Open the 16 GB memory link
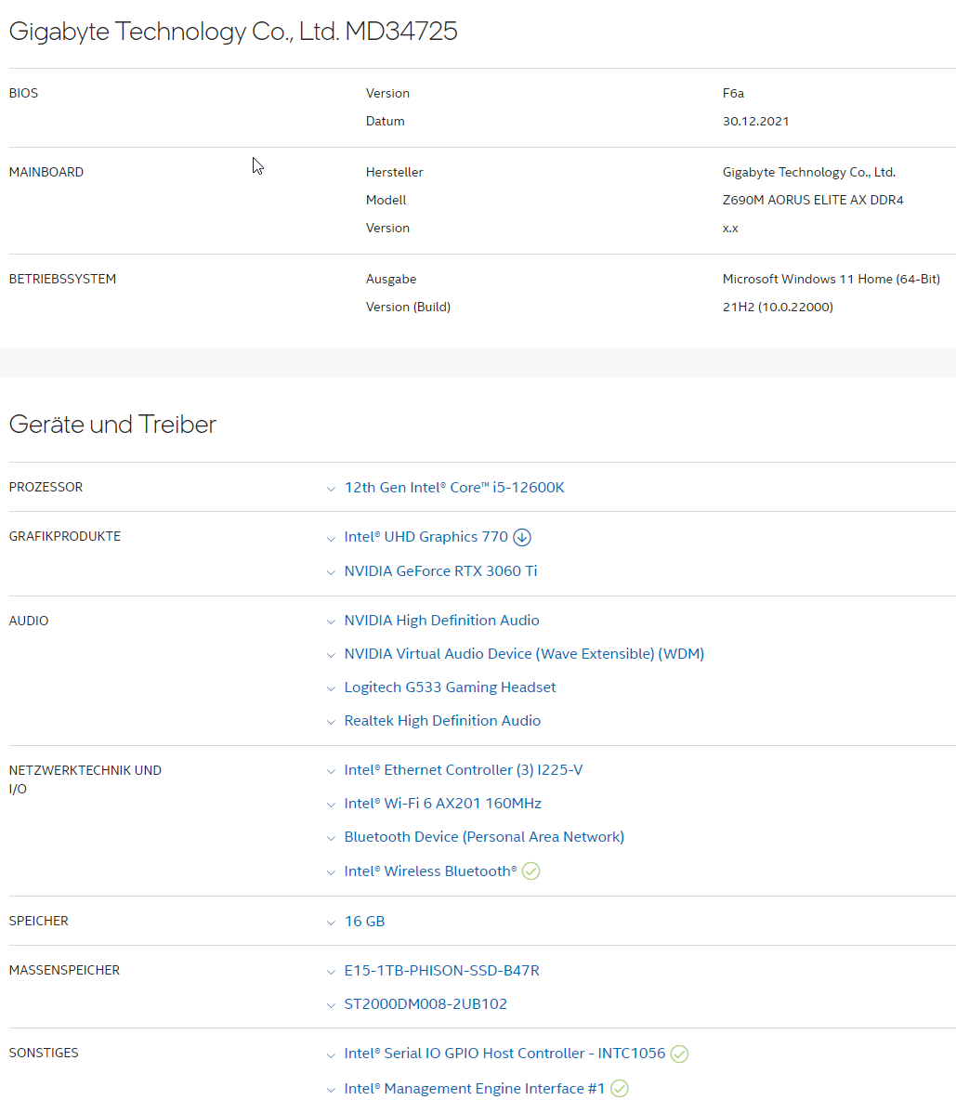The height and width of the screenshot is (1113, 956). [365, 922]
